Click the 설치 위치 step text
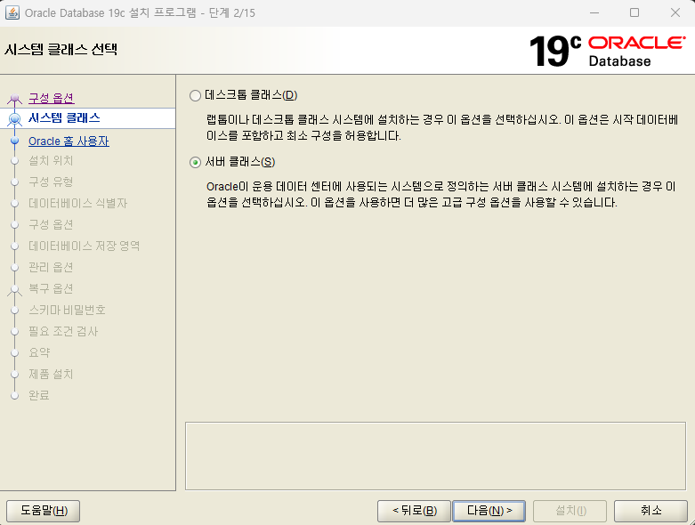This screenshot has width=695, height=525. coord(51,160)
